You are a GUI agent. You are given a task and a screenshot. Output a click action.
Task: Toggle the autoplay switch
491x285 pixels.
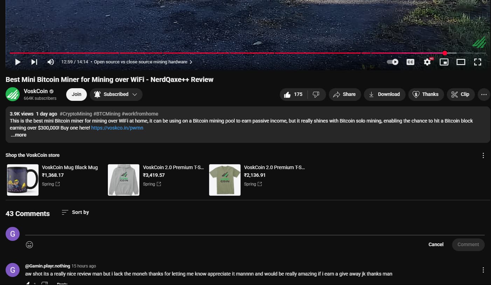pos(393,62)
